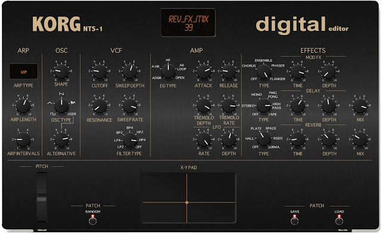Toggle the PATCH SAVE switch

pyautogui.click(x=294, y=221)
